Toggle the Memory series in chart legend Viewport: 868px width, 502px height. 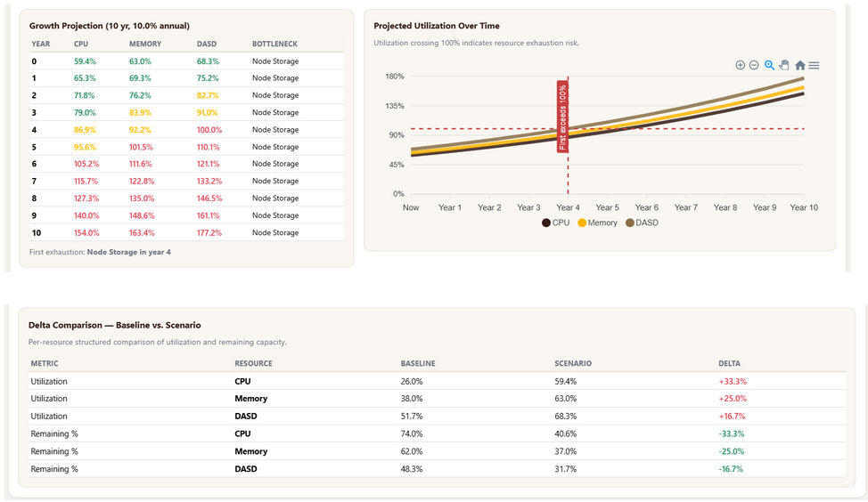597,223
